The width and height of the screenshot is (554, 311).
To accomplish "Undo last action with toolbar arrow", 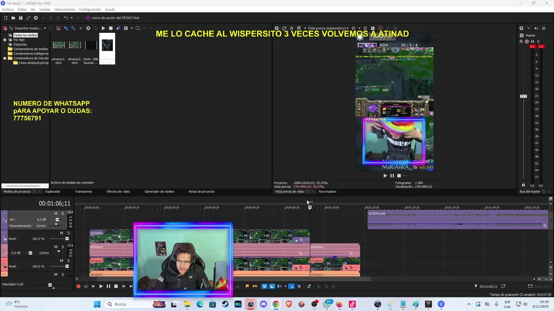I will tap(66, 18).
